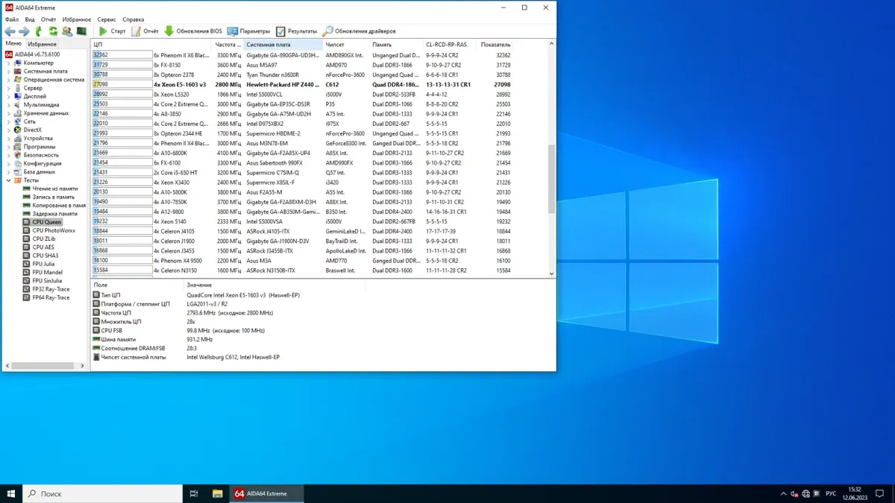Click the Параметры toolbar icon

pyautogui.click(x=248, y=31)
